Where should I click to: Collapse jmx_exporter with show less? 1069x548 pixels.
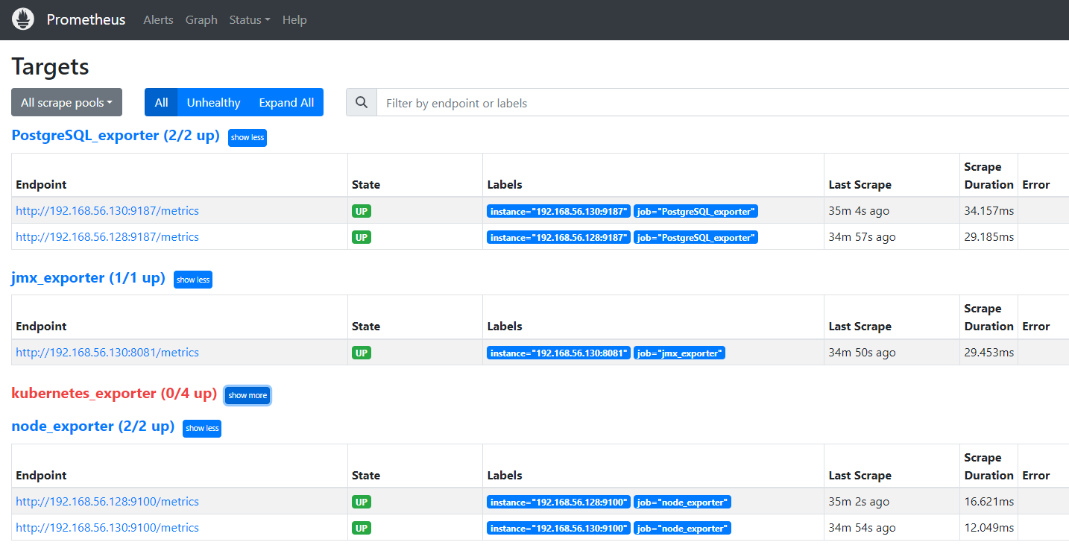(193, 280)
